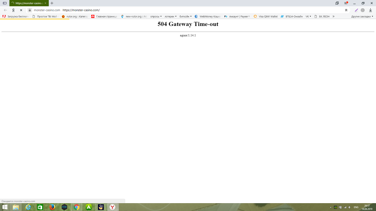Screen dimensions: 376x211
Task: Expand the 'опросы' bookmark folder
Action: tap(156, 16)
